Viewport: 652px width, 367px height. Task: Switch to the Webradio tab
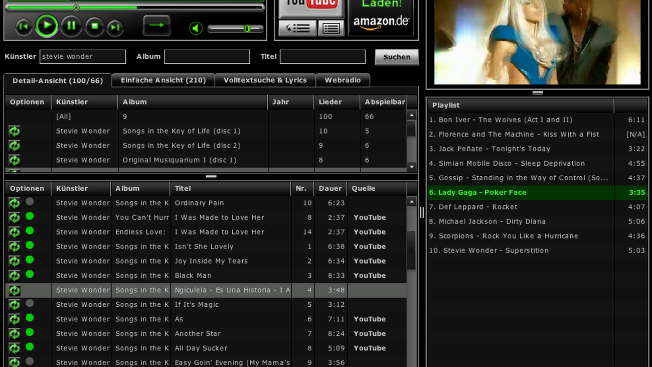tap(343, 80)
